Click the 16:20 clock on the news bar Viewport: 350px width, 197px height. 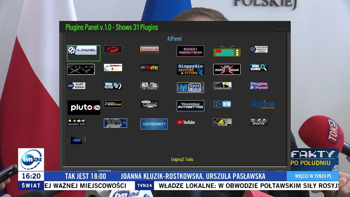pyautogui.click(x=31, y=176)
